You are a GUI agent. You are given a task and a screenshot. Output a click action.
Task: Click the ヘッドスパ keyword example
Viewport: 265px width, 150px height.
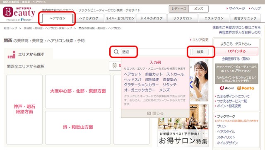132,80
